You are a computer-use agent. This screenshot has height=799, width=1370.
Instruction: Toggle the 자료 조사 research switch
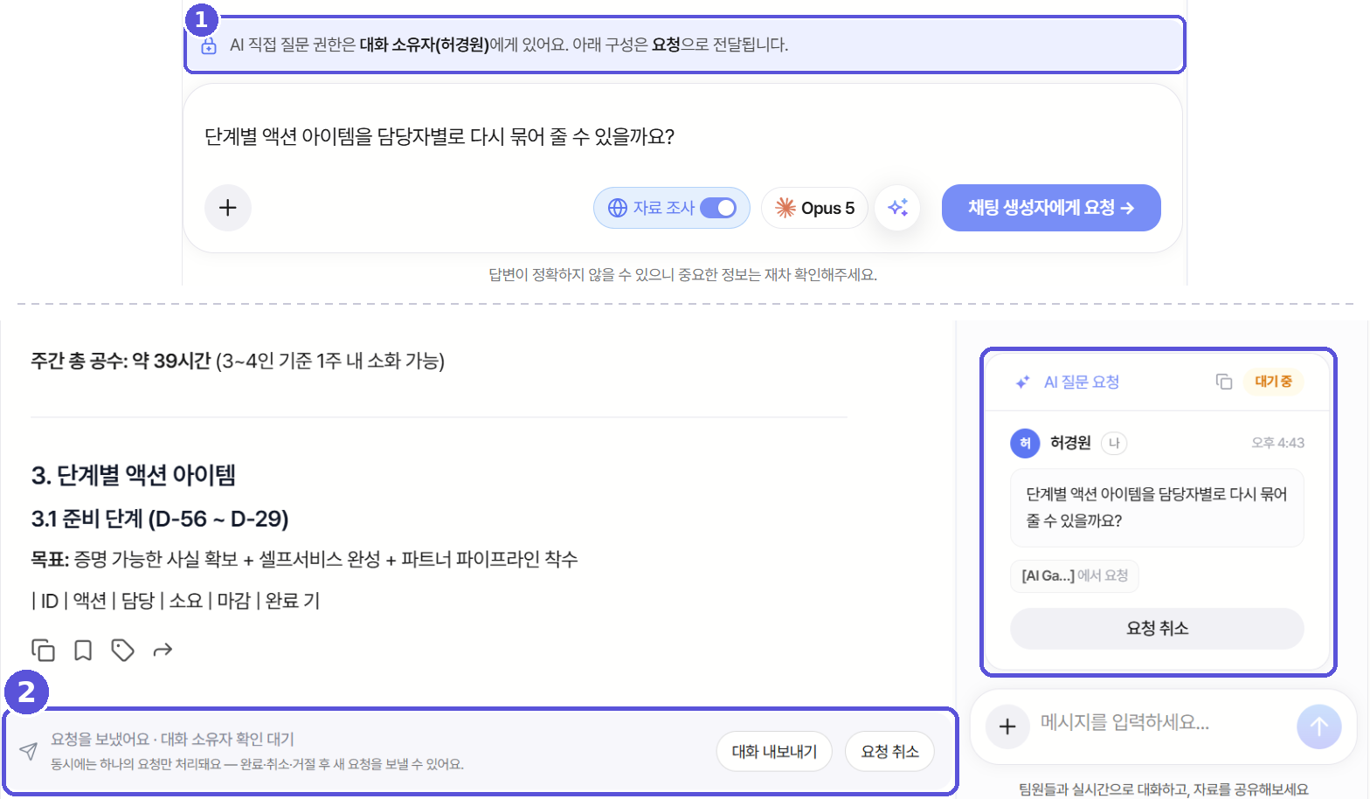718,208
